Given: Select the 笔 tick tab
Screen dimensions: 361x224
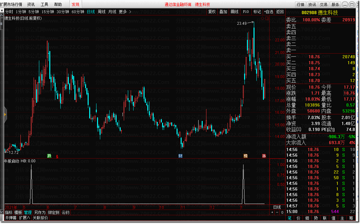Looking at the screenshot, I should point(290,218).
